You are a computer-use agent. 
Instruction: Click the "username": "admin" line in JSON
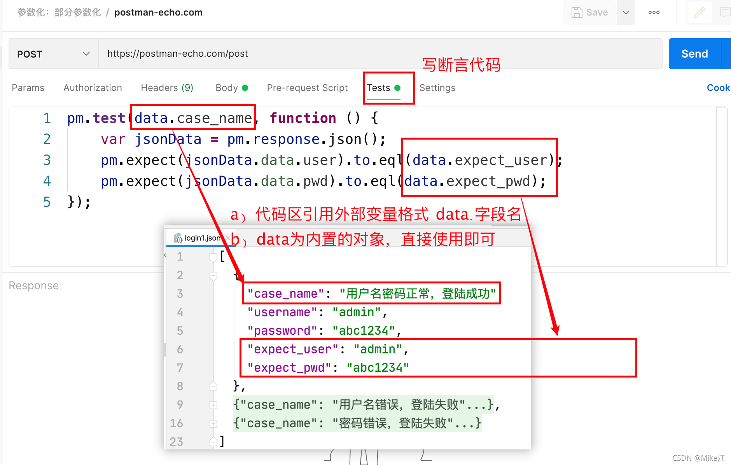pos(317,312)
